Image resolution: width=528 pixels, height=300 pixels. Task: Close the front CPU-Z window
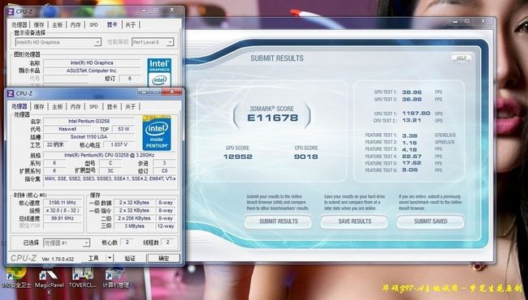point(171,92)
